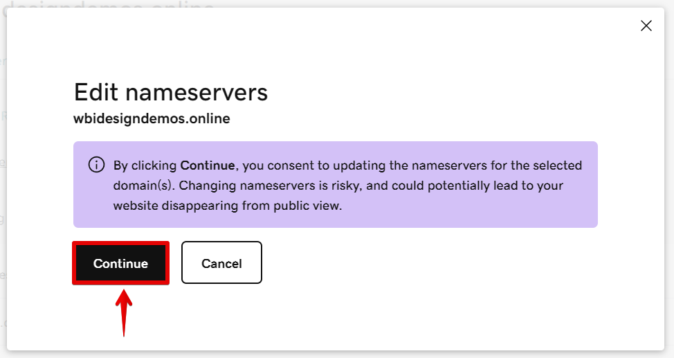Click 'for the selected' in notice text
This screenshot has height=358, width=674.
(x=540, y=165)
